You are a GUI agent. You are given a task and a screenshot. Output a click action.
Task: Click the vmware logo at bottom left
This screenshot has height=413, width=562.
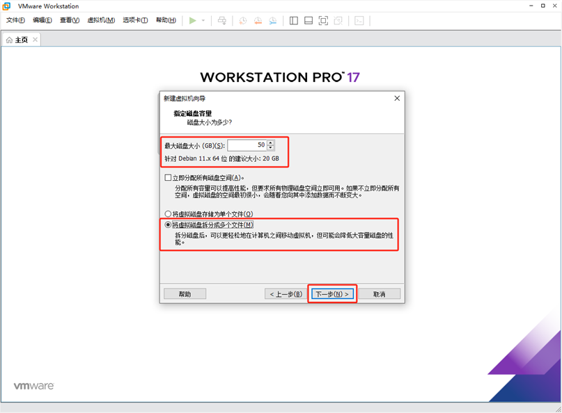point(33,386)
